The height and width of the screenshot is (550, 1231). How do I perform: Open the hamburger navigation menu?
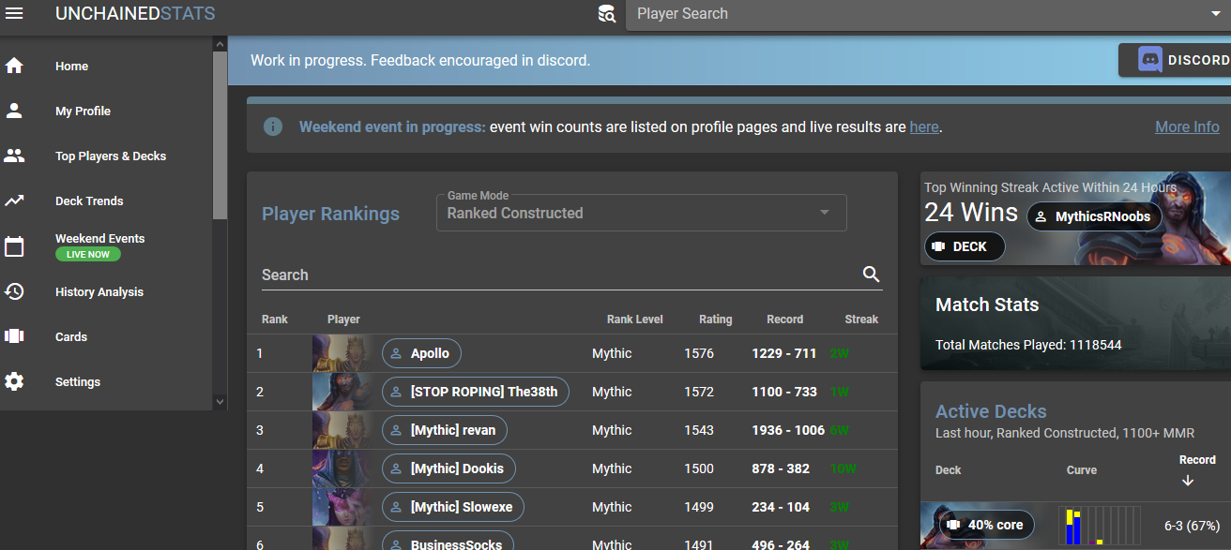[x=14, y=14]
